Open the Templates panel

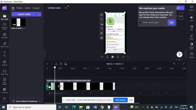click(5, 35)
